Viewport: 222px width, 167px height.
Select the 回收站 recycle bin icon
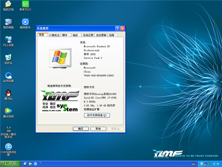[8, 59]
